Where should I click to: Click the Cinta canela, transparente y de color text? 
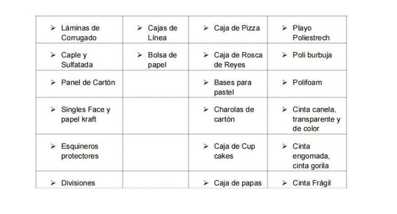click(x=316, y=119)
